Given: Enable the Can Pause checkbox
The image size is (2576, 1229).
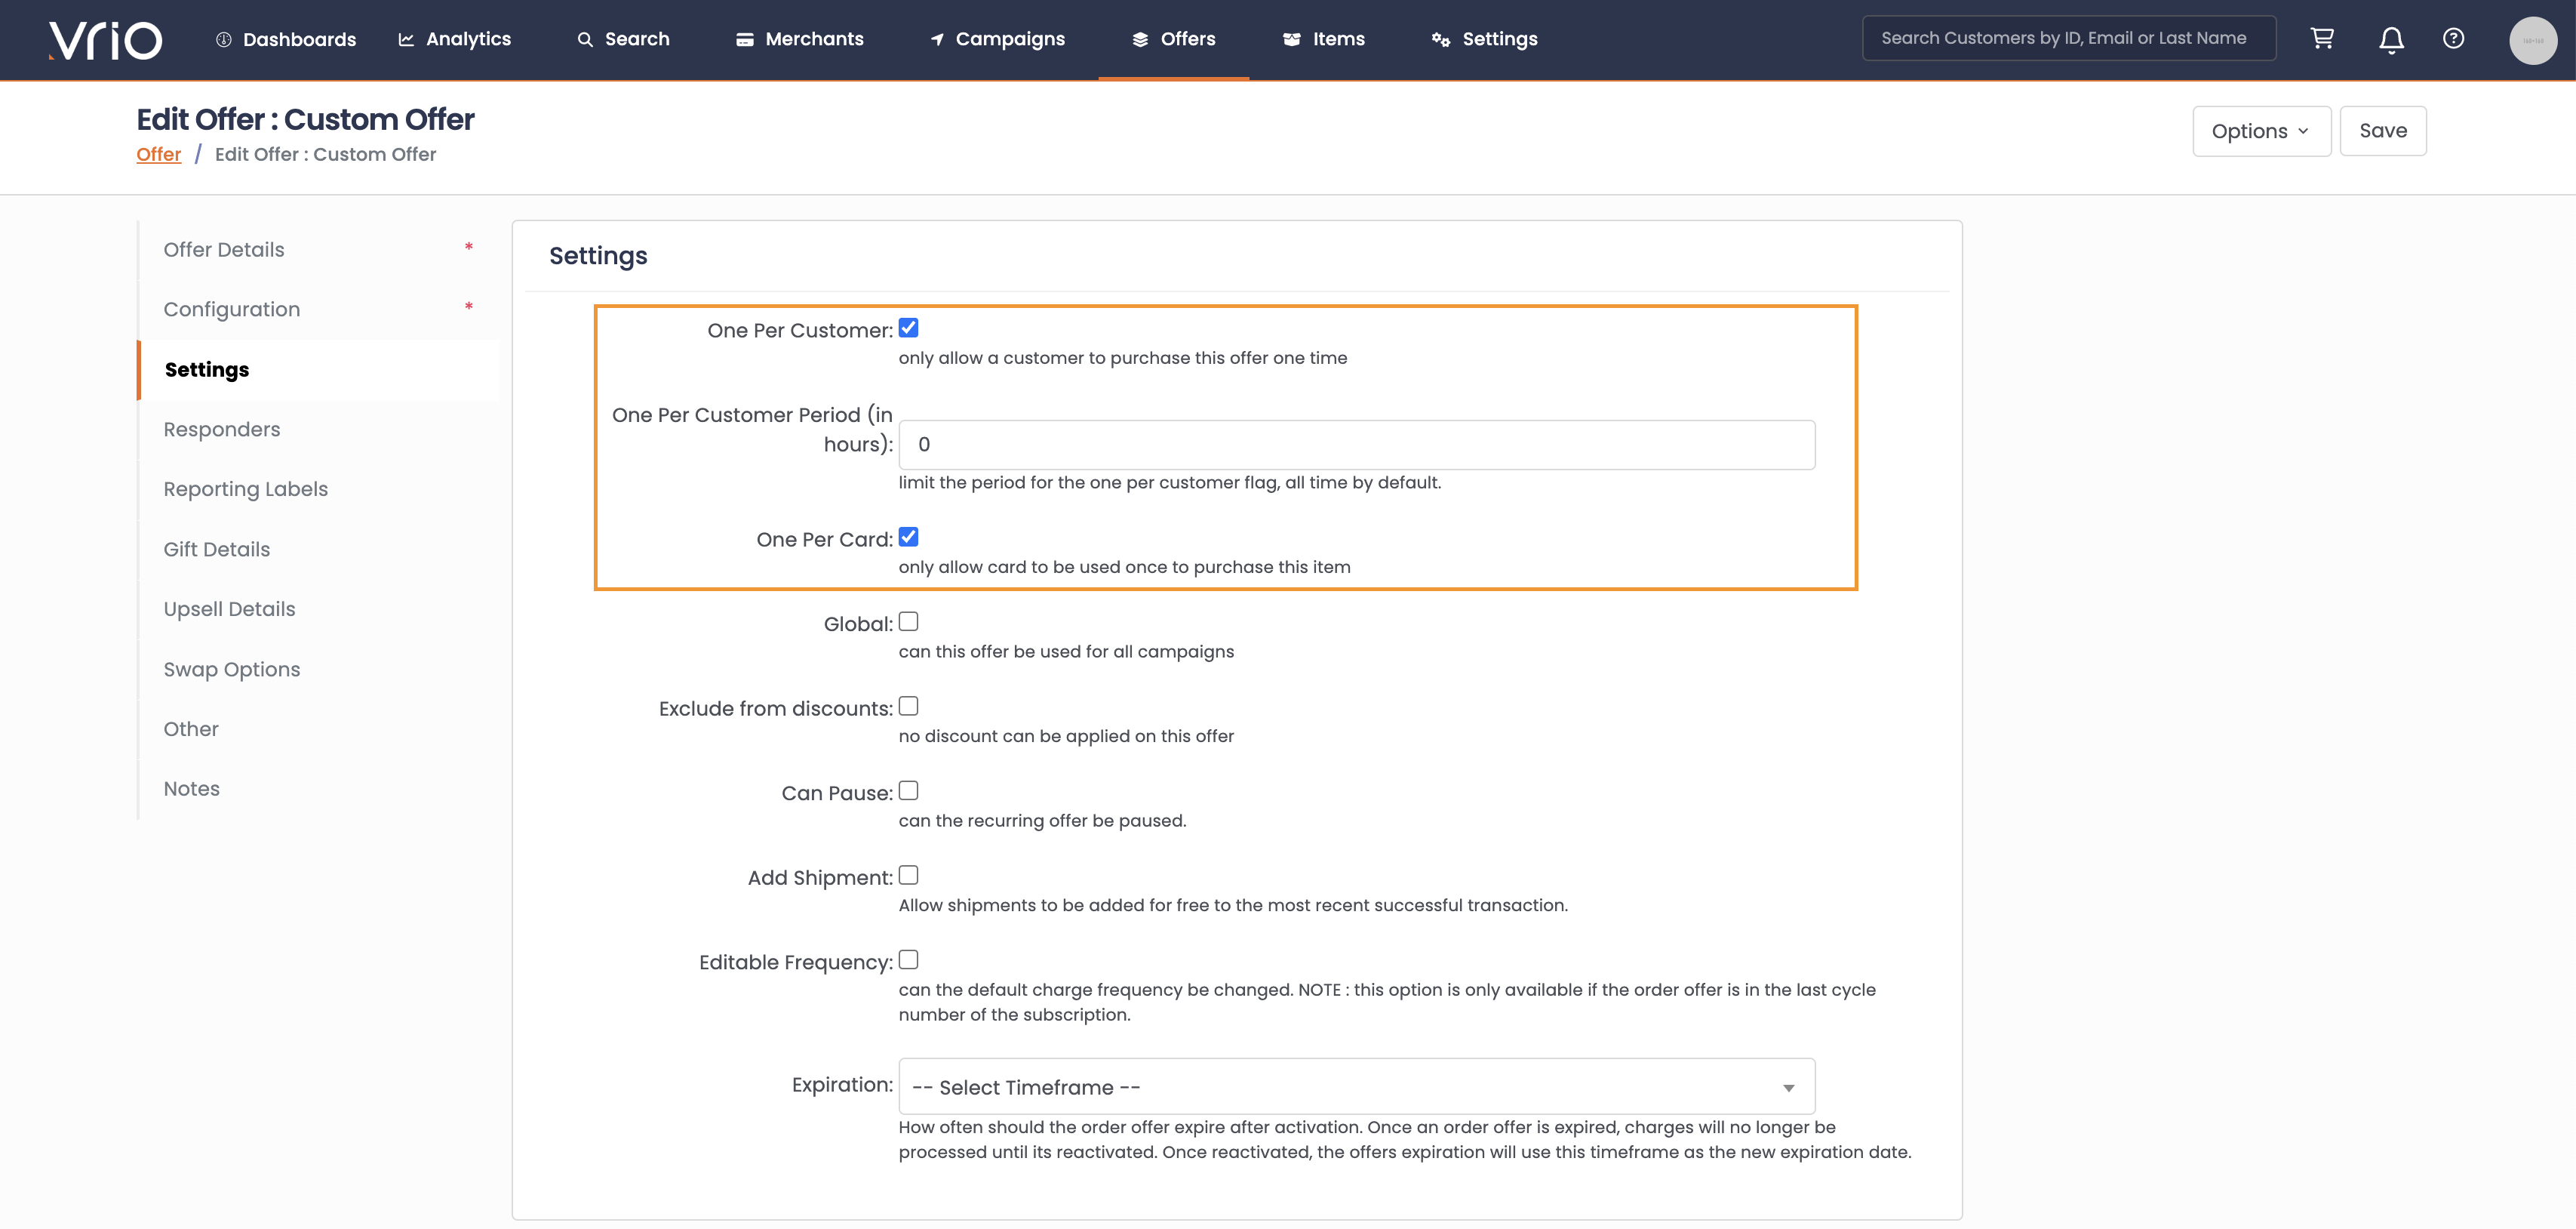Looking at the screenshot, I should [x=908, y=790].
